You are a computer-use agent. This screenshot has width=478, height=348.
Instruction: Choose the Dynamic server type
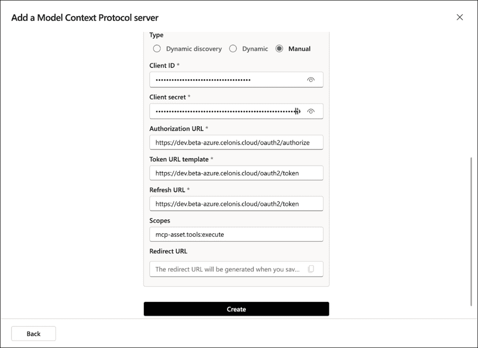233,48
